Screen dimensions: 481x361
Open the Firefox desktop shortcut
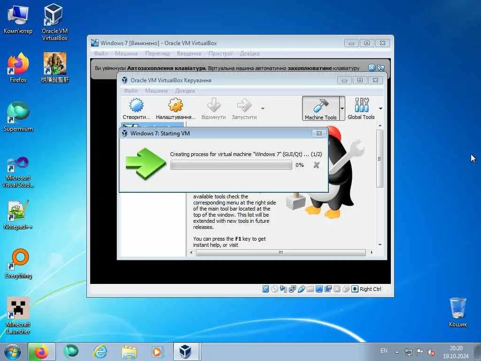point(18,68)
